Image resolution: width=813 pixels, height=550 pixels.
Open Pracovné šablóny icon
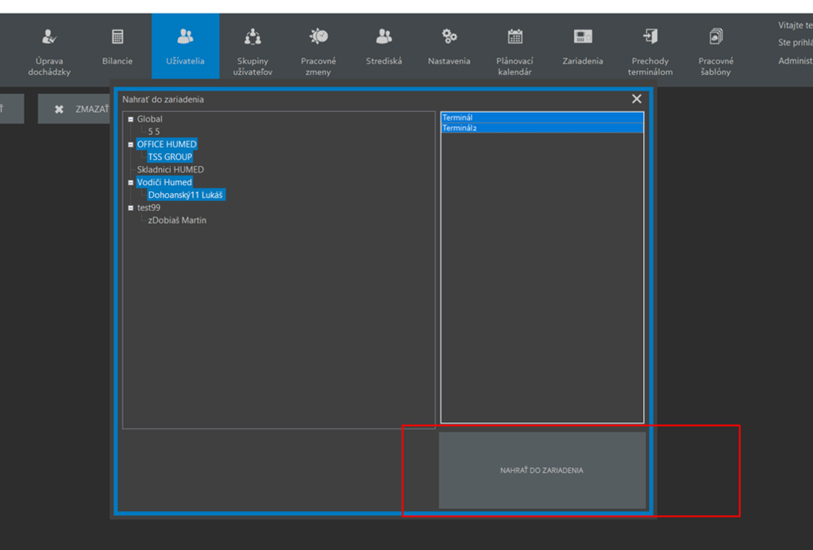point(716,37)
